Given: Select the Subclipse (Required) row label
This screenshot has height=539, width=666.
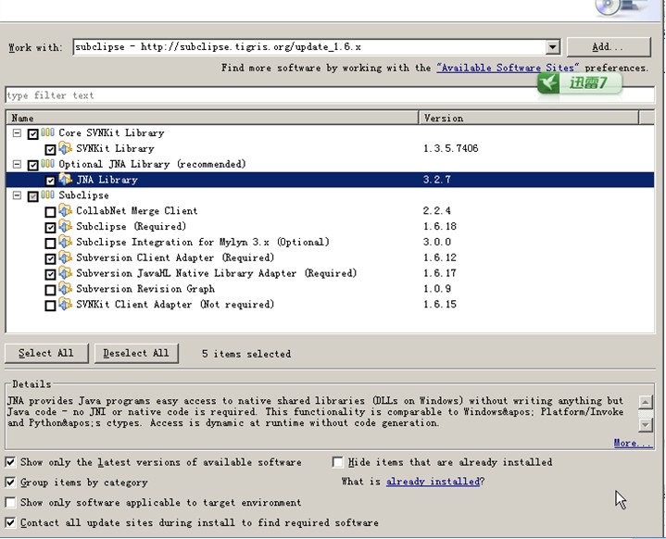Looking at the screenshot, I should [132, 226].
